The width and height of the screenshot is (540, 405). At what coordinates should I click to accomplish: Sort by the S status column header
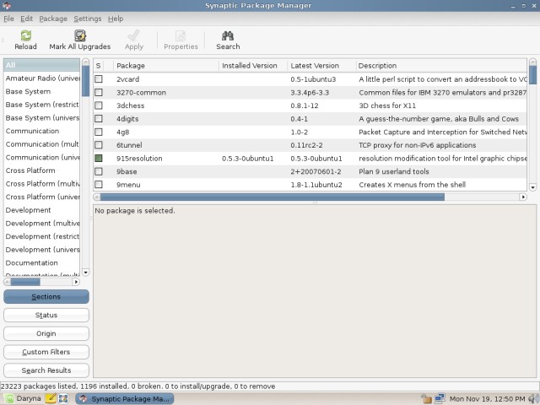click(98, 66)
